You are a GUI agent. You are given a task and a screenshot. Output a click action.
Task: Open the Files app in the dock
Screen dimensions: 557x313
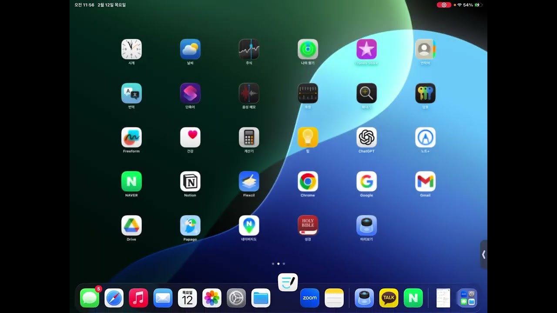[261, 298]
